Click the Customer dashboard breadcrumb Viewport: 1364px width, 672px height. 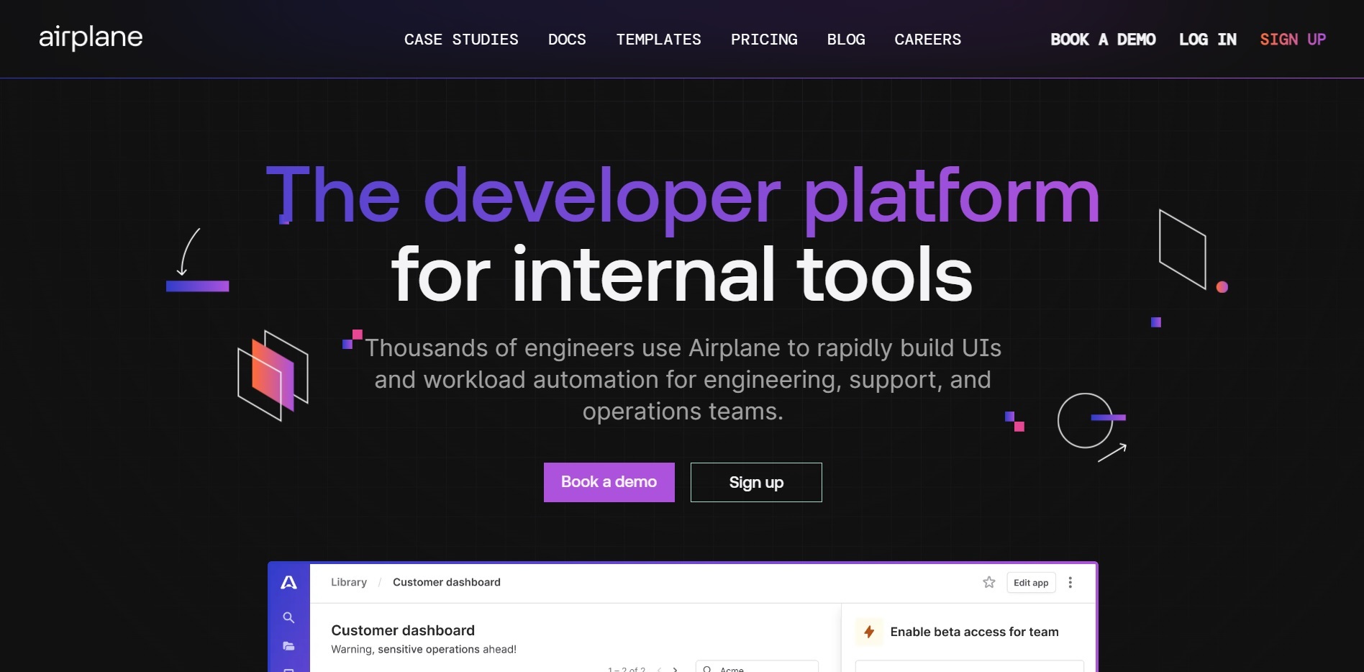(447, 582)
